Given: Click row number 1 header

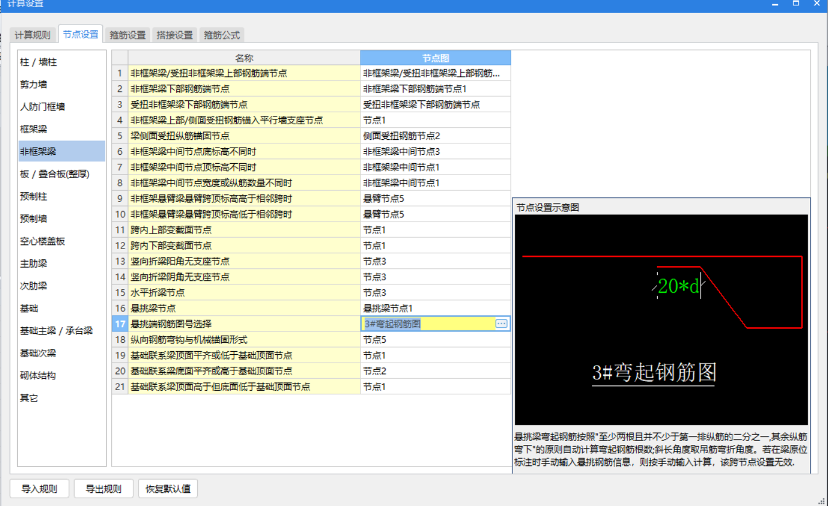Looking at the screenshot, I should tap(120, 73).
